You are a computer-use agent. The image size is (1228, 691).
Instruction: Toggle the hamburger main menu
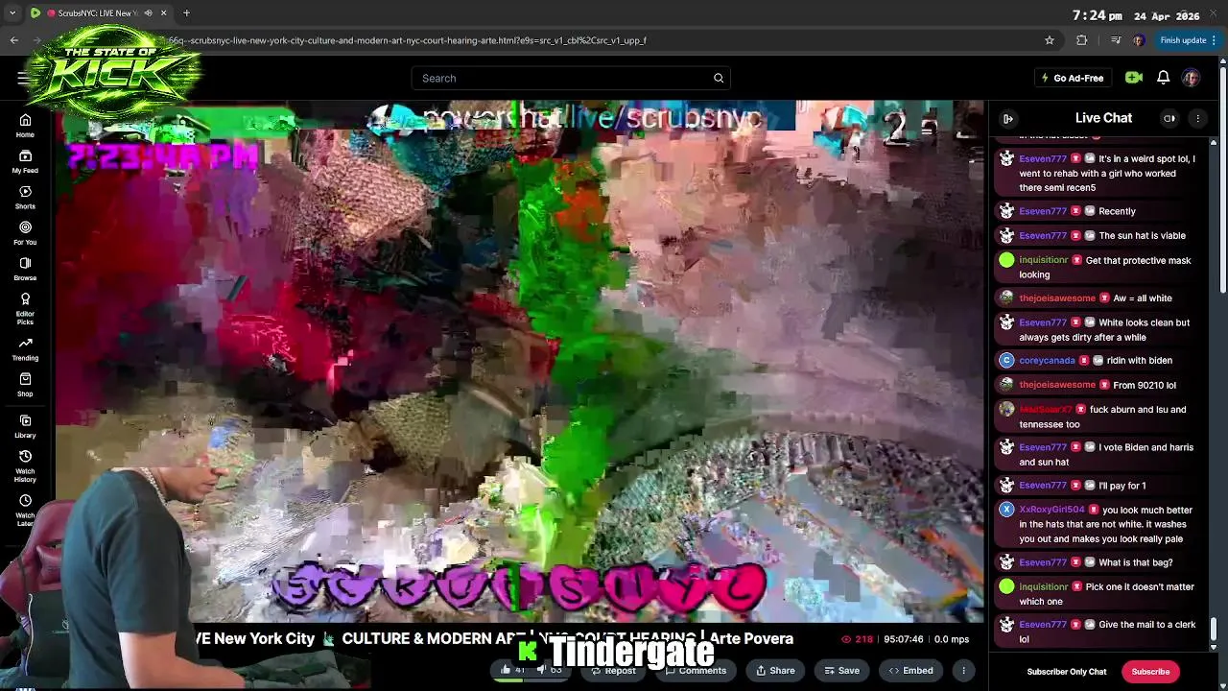pyautogui.click(x=23, y=78)
